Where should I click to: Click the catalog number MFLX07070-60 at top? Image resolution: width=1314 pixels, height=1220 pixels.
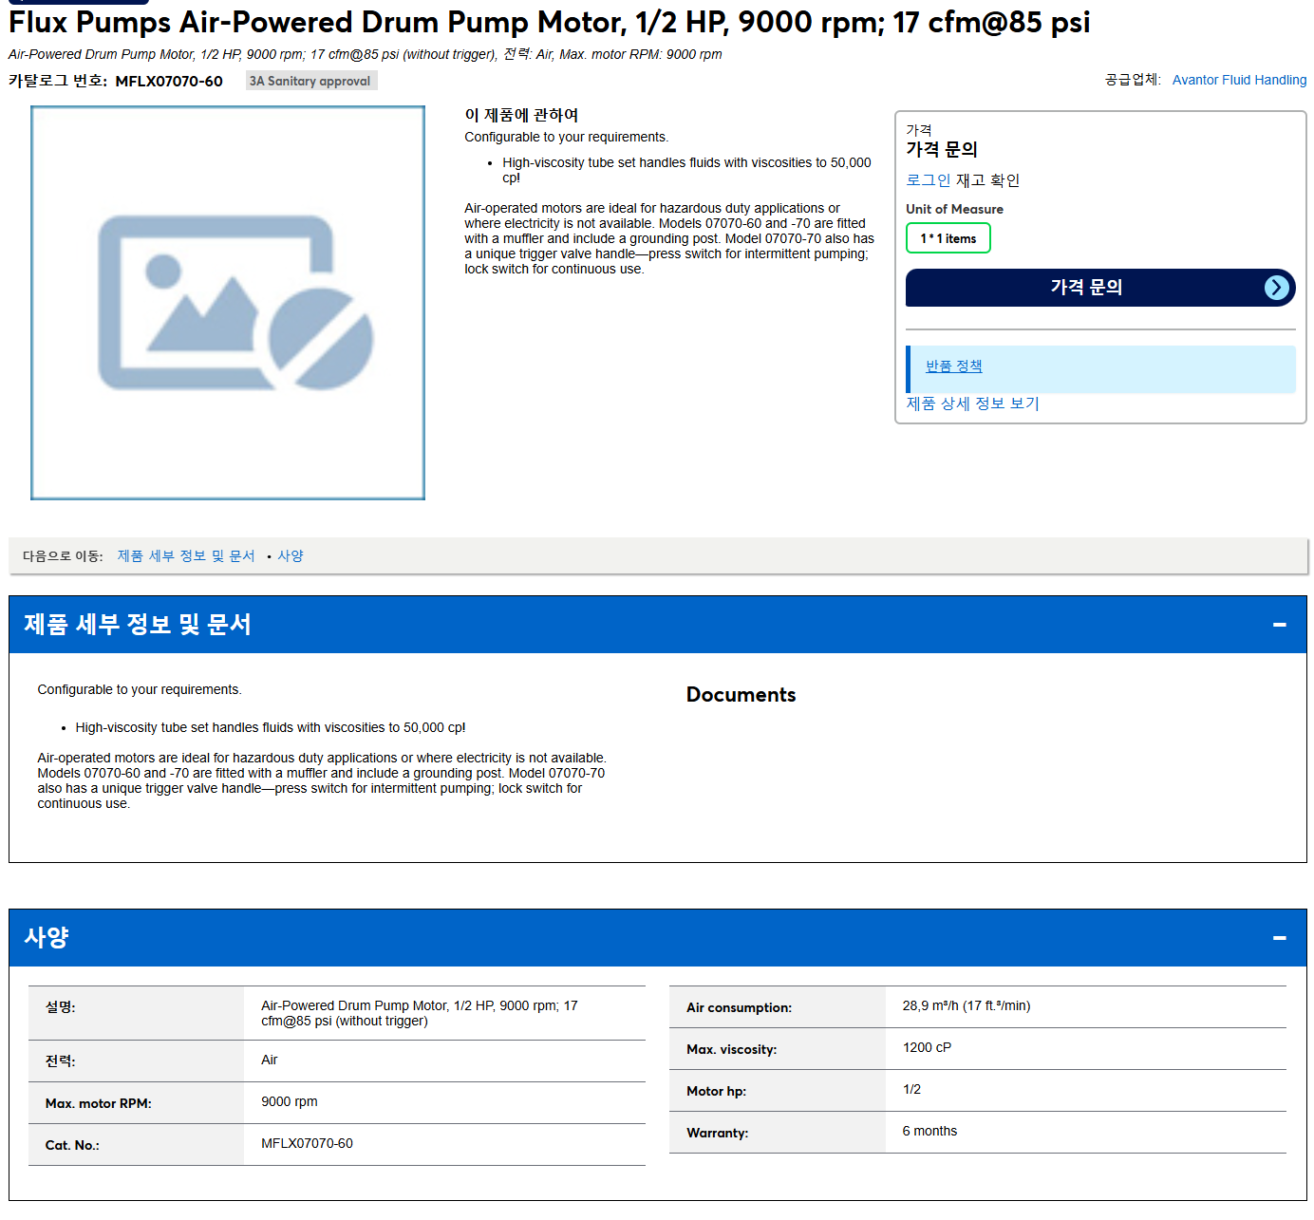coord(169,82)
